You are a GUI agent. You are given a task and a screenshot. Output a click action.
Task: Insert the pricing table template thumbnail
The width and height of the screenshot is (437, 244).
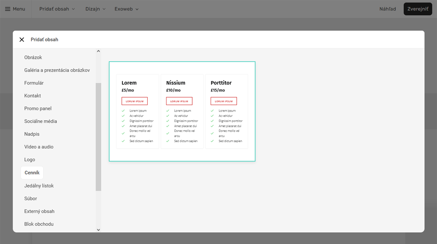[x=182, y=112]
